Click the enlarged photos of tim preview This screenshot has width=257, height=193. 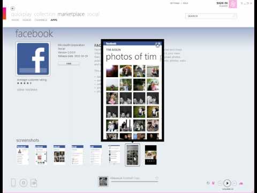pos(132,90)
